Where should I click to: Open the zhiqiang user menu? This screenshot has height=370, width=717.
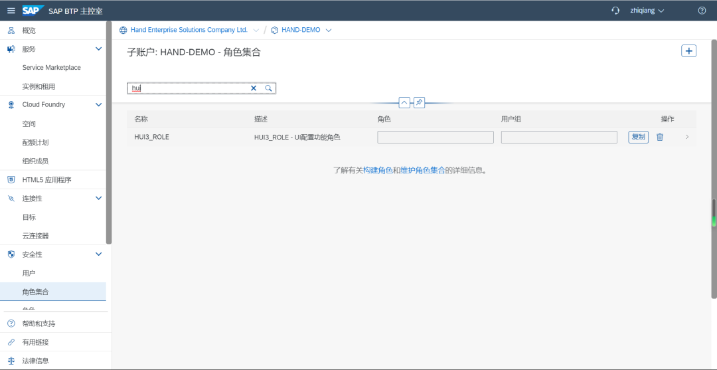tap(647, 11)
